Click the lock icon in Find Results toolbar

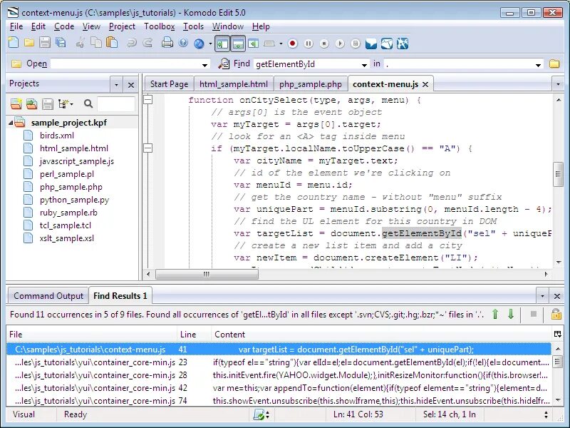tap(556, 314)
